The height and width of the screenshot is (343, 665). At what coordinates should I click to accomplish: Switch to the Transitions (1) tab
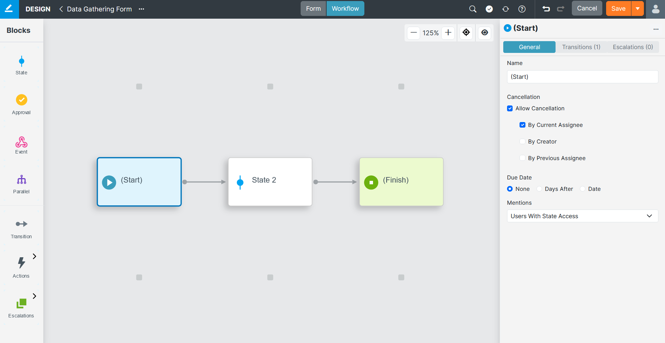581,47
